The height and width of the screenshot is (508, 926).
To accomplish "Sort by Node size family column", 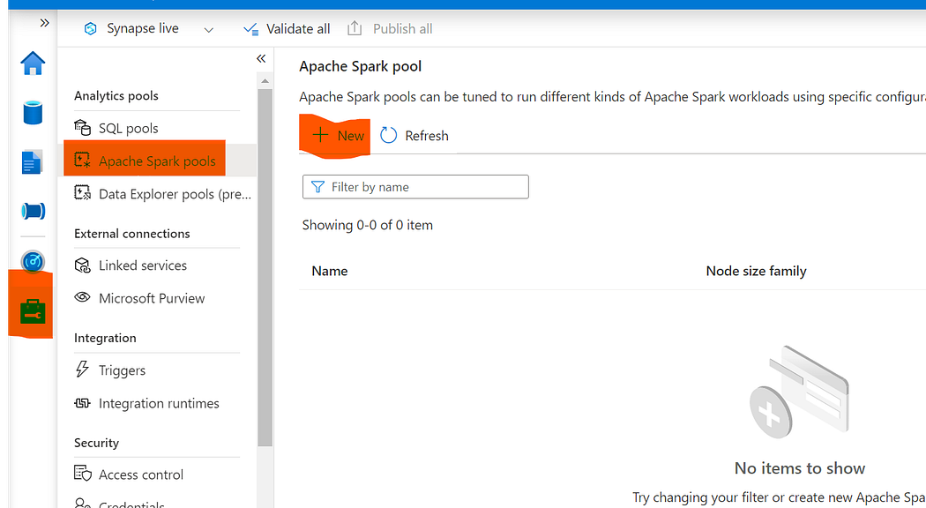I will pos(756,271).
